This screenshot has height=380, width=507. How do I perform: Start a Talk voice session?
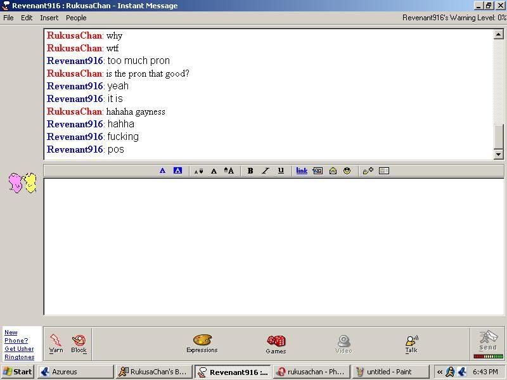[411, 344]
